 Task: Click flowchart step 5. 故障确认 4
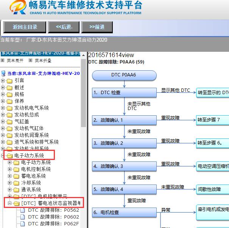pos(124,189)
